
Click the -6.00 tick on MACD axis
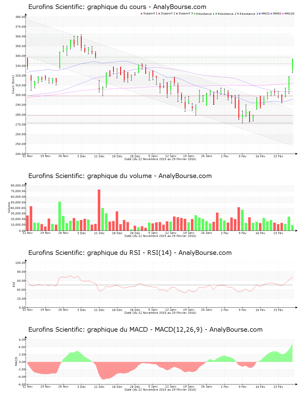22,384
